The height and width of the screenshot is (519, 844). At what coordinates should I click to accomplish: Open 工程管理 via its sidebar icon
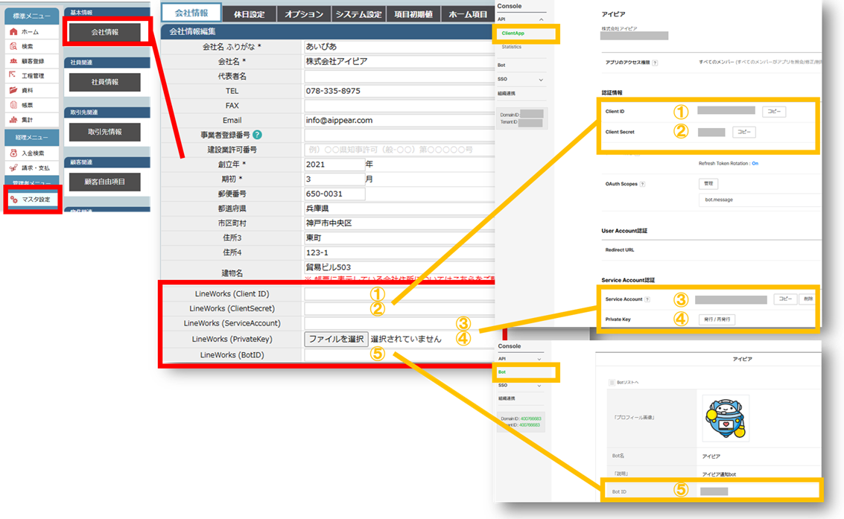coord(13,75)
